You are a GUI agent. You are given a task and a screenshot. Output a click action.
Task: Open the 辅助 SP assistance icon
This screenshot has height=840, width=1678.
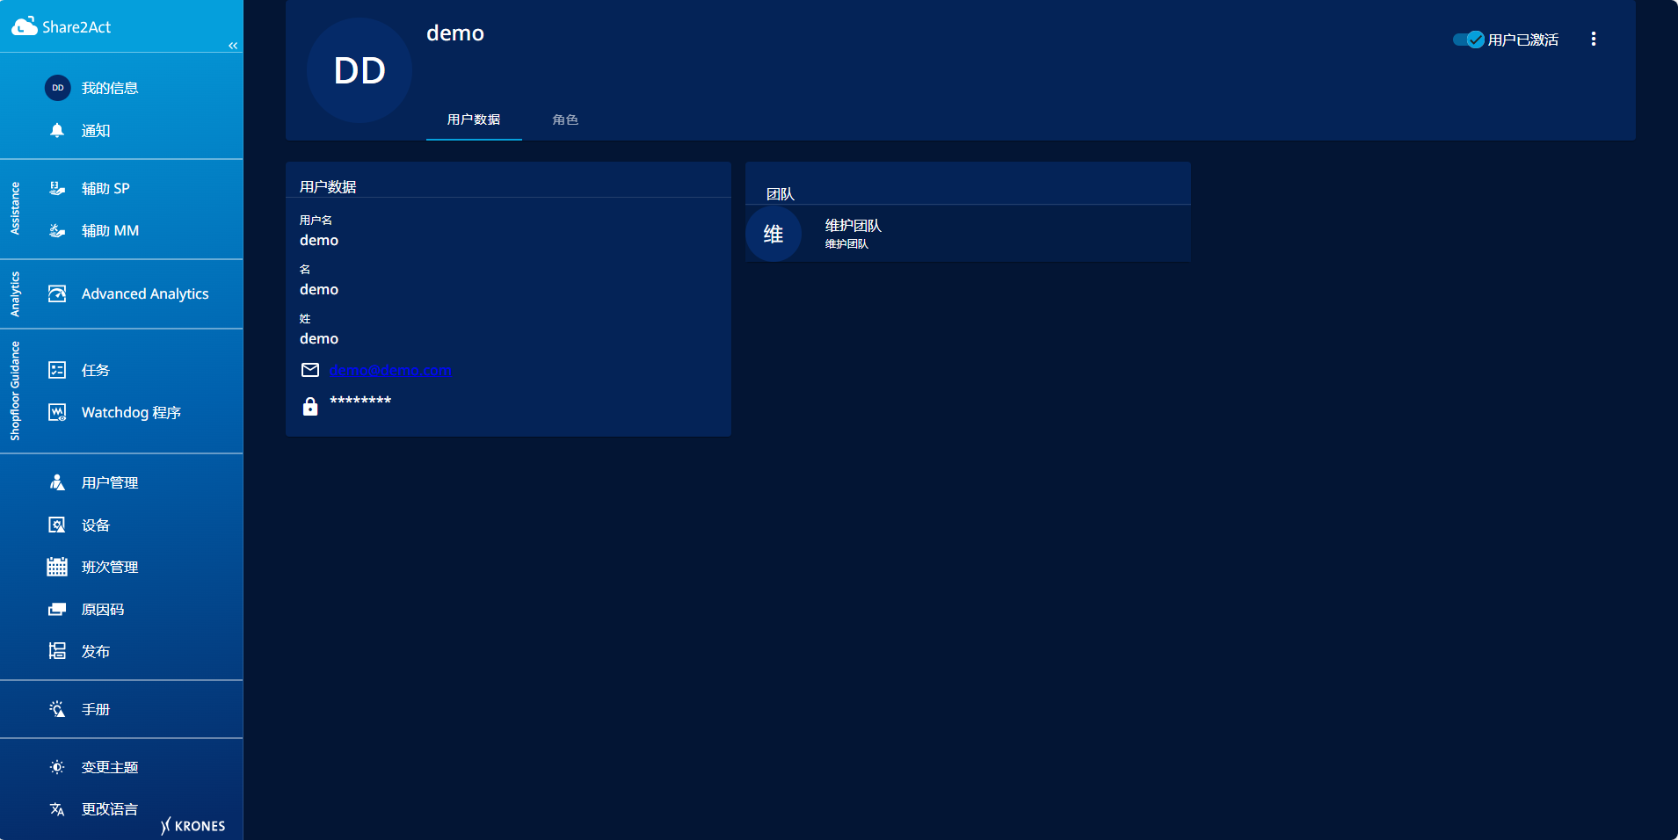coord(57,188)
